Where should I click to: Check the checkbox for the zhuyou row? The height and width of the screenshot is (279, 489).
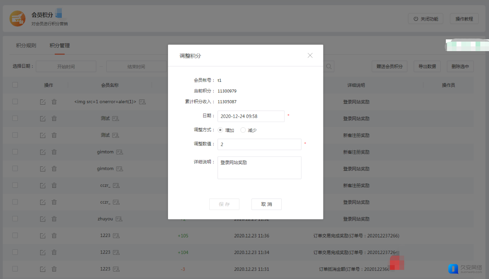point(15,219)
